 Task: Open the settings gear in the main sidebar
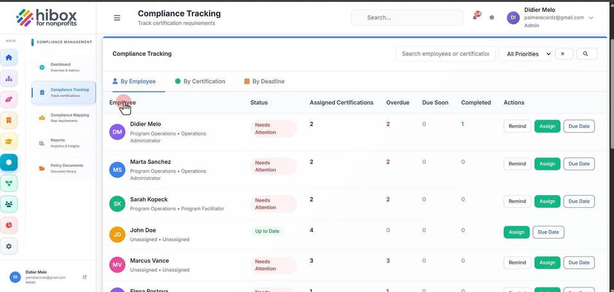[8, 246]
